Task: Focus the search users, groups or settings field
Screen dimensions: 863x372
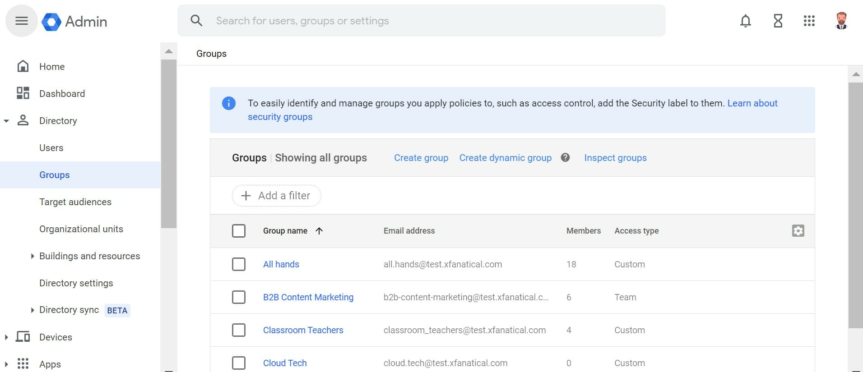Action: pyautogui.click(x=421, y=21)
